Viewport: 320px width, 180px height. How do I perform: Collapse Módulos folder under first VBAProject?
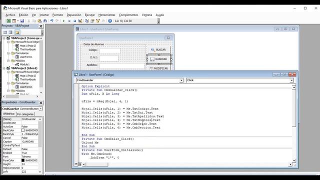[x=8, y=60]
